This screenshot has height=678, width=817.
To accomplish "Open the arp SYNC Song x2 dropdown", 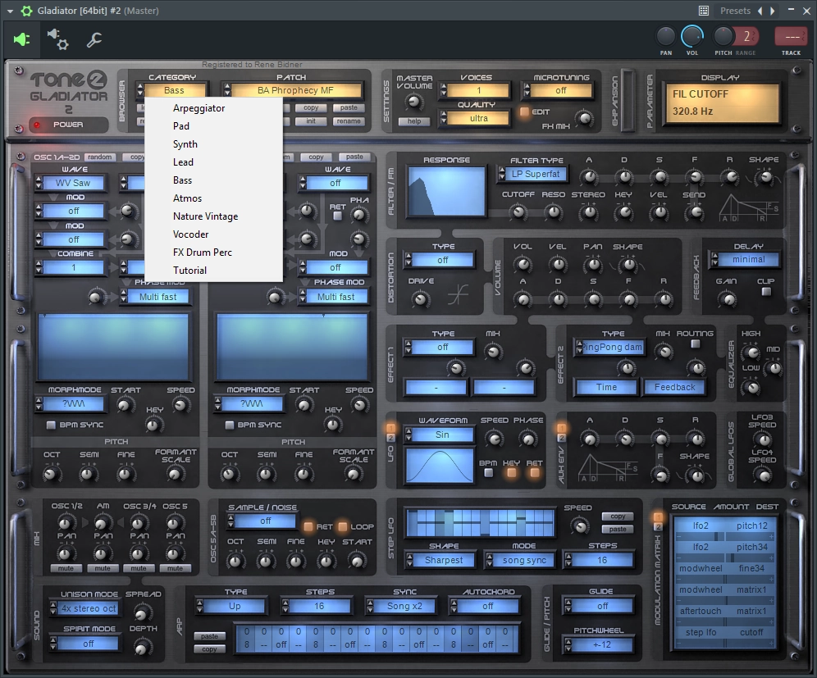I will [401, 606].
